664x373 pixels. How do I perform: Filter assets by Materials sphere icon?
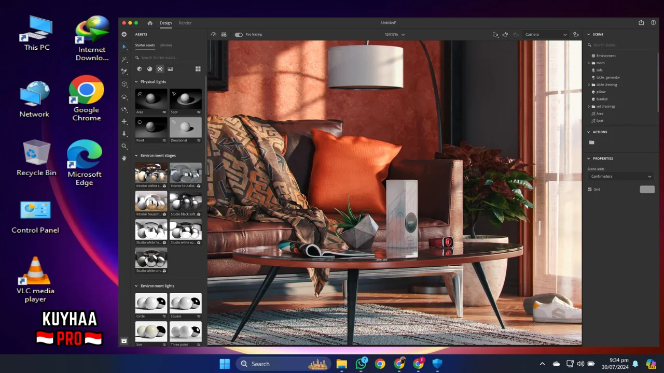point(149,69)
